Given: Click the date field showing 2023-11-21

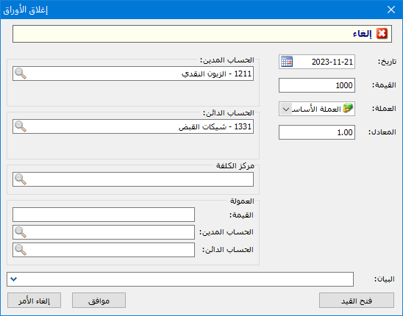Looking at the screenshot, I should (317, 62).
